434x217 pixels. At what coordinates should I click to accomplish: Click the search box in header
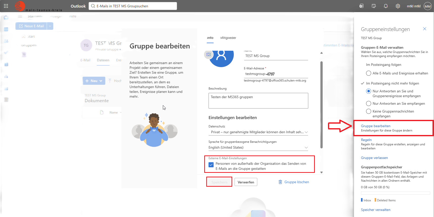(x=133, y=6)
